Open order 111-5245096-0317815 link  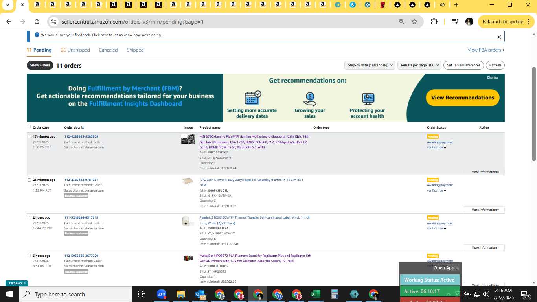(x=81, y=217)
